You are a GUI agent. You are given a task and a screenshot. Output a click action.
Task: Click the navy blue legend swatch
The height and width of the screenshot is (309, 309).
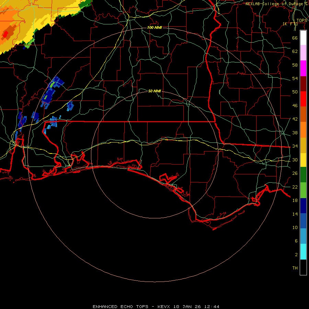click(303, 206)
